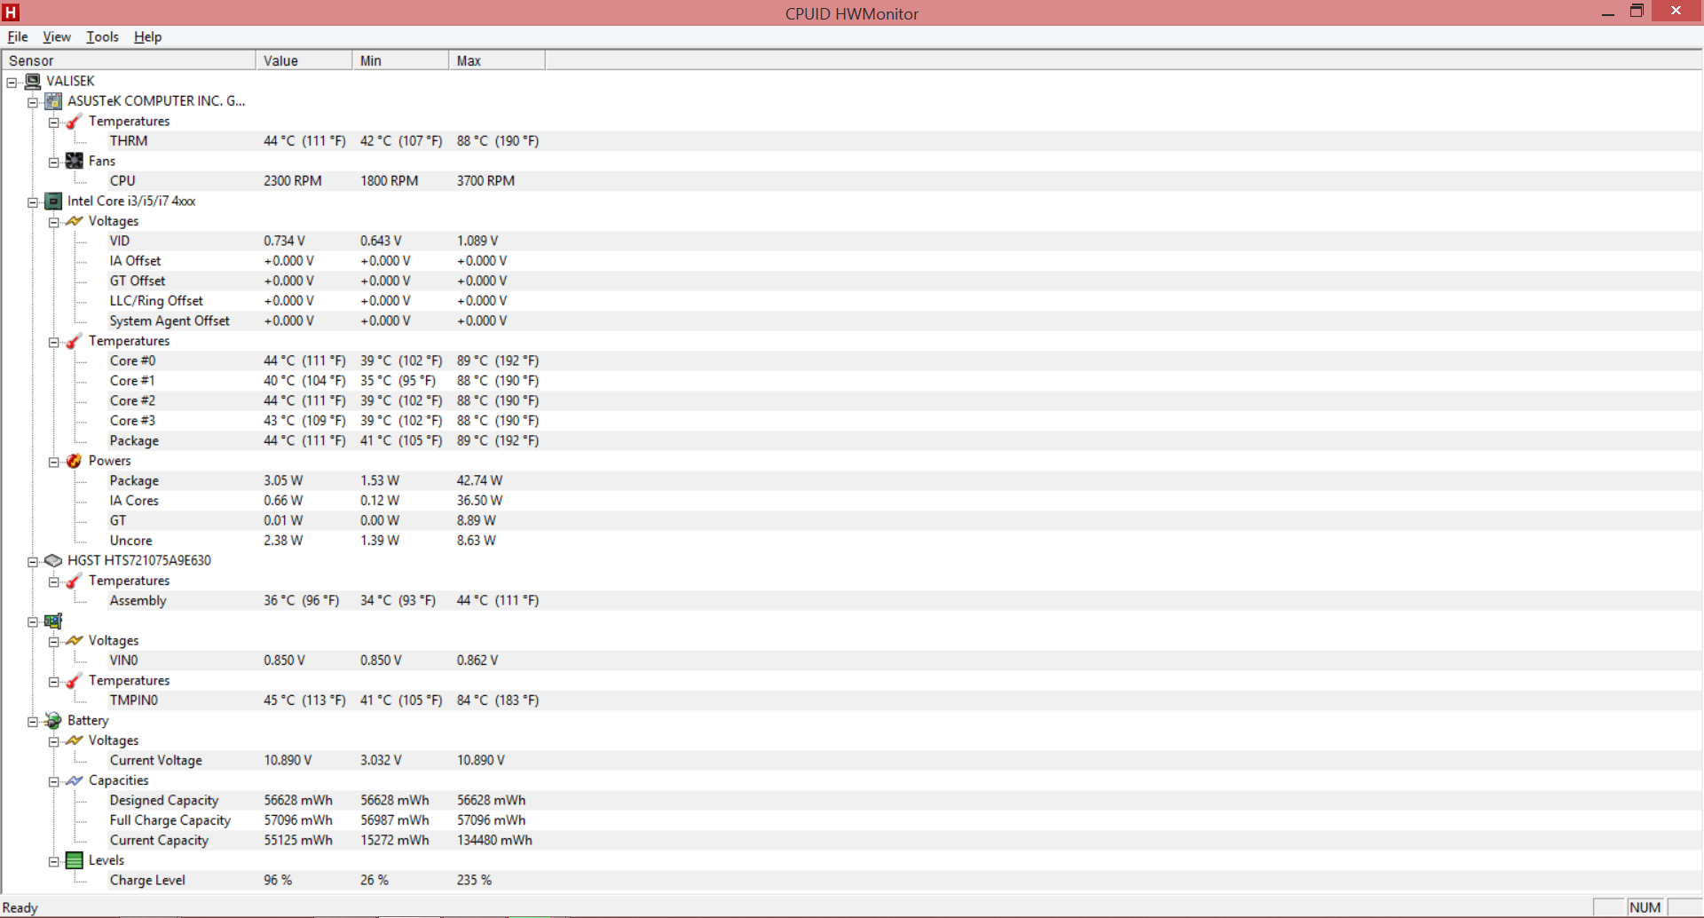Click the Fans icon
This screenshot has width=1704, height=918.
coord(75,161)
